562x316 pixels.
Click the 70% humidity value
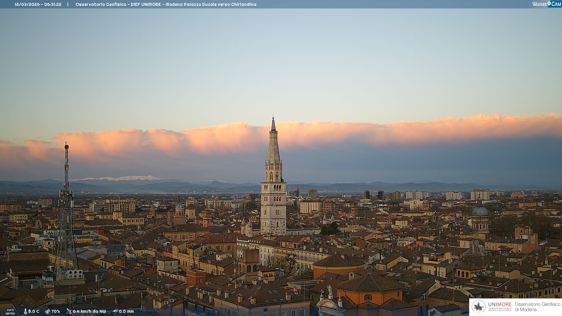56,311
